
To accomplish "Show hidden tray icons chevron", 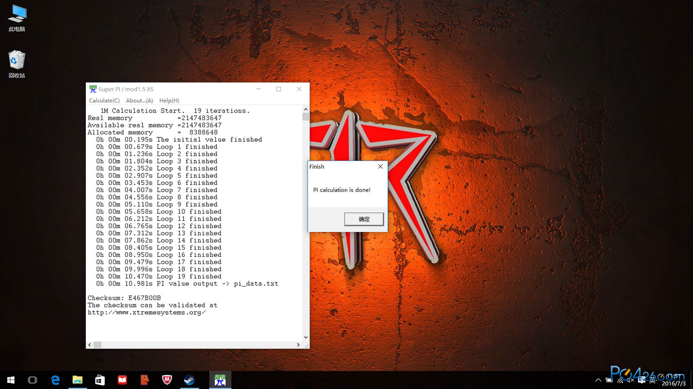I will pos(598,380).
